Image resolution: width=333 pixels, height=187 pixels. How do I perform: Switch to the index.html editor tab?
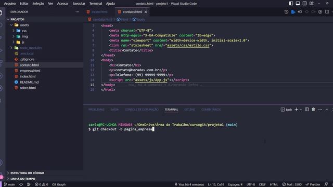[x=99, y=12]
